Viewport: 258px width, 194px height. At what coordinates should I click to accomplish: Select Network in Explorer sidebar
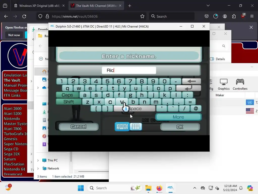point(50,168)
